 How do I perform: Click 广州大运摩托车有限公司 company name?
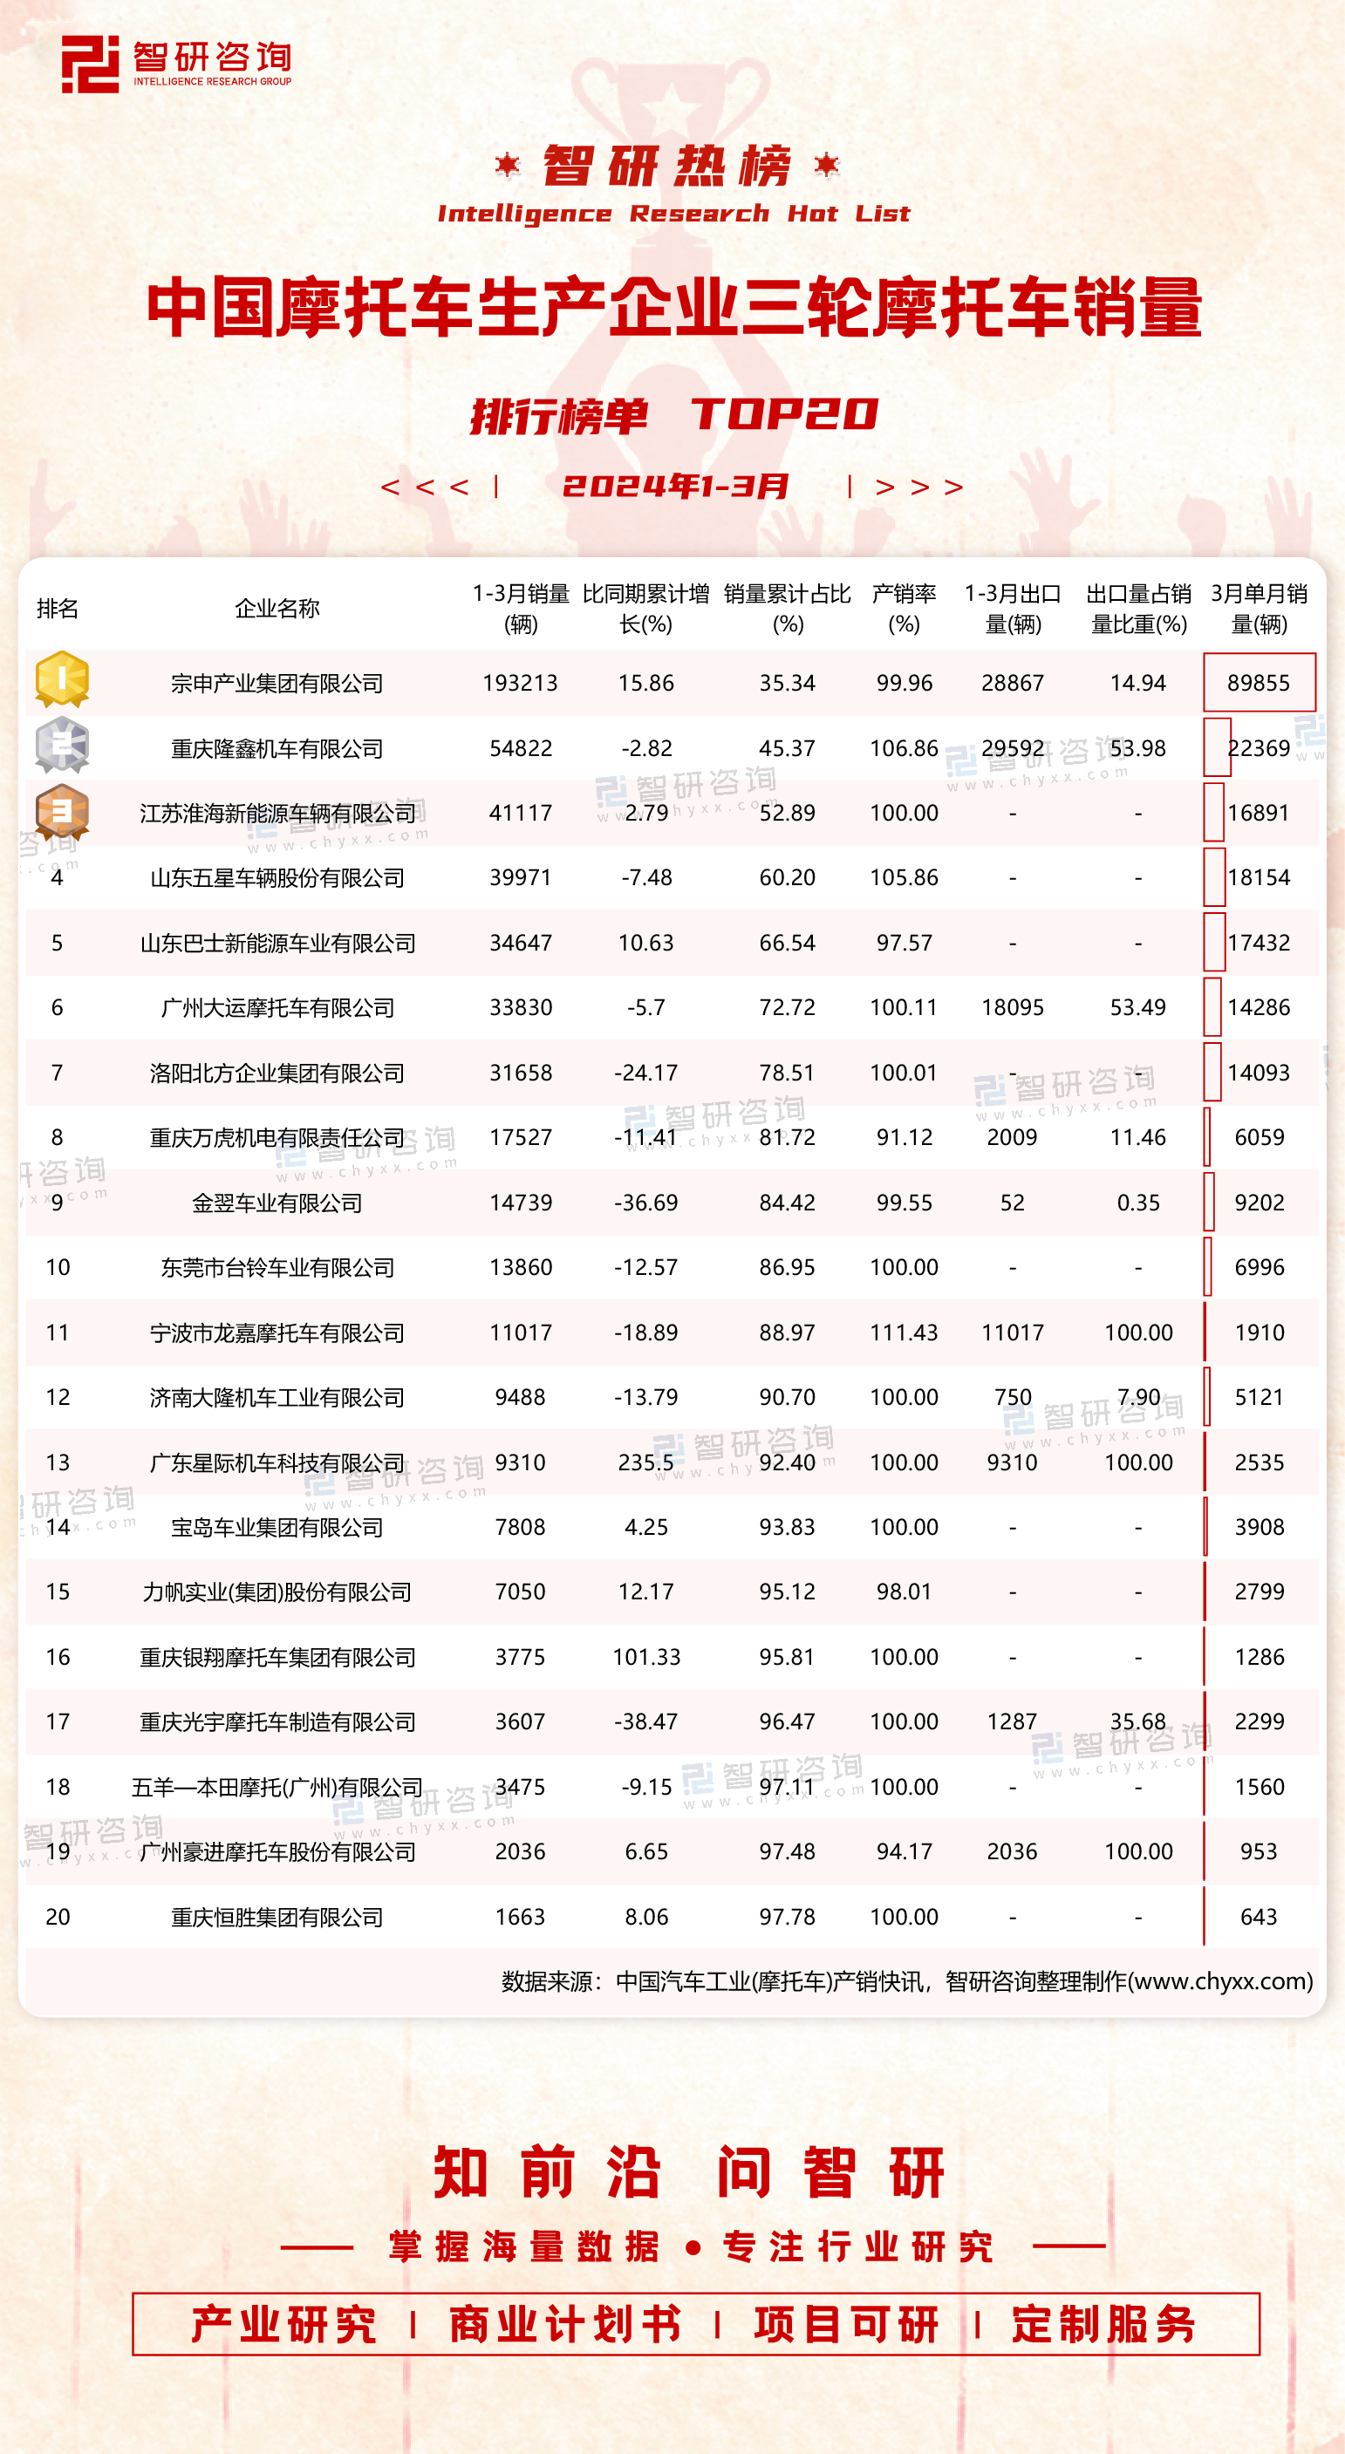click(277, 1008)
